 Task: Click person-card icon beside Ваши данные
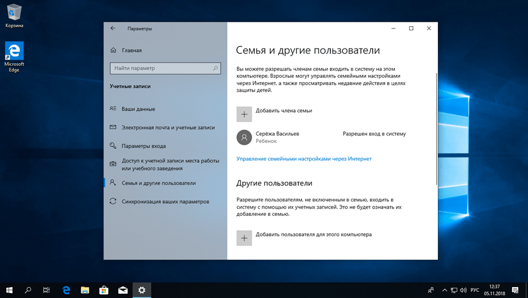click(113, 109)
